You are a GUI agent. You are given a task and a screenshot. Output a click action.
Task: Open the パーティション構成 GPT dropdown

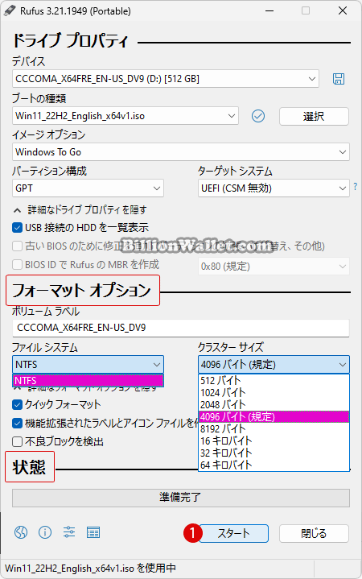tap(88, 188)
